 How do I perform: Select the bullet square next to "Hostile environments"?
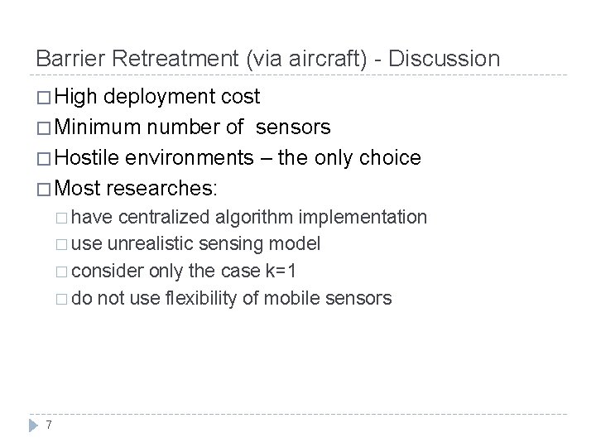pos(44,157)
